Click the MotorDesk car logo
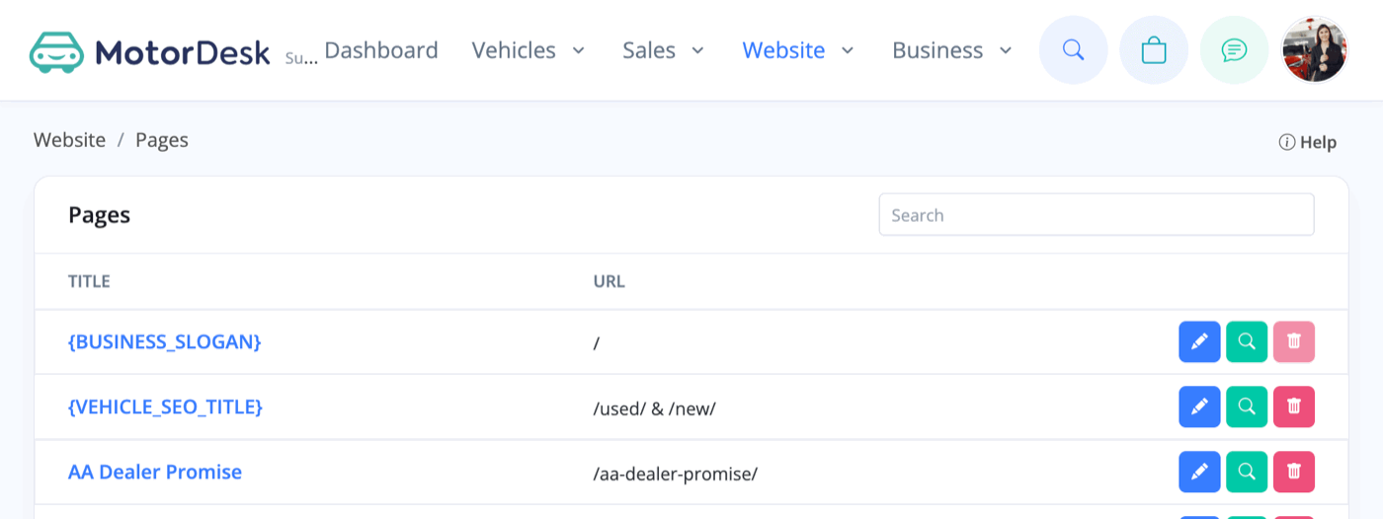 tap(56, 51)
